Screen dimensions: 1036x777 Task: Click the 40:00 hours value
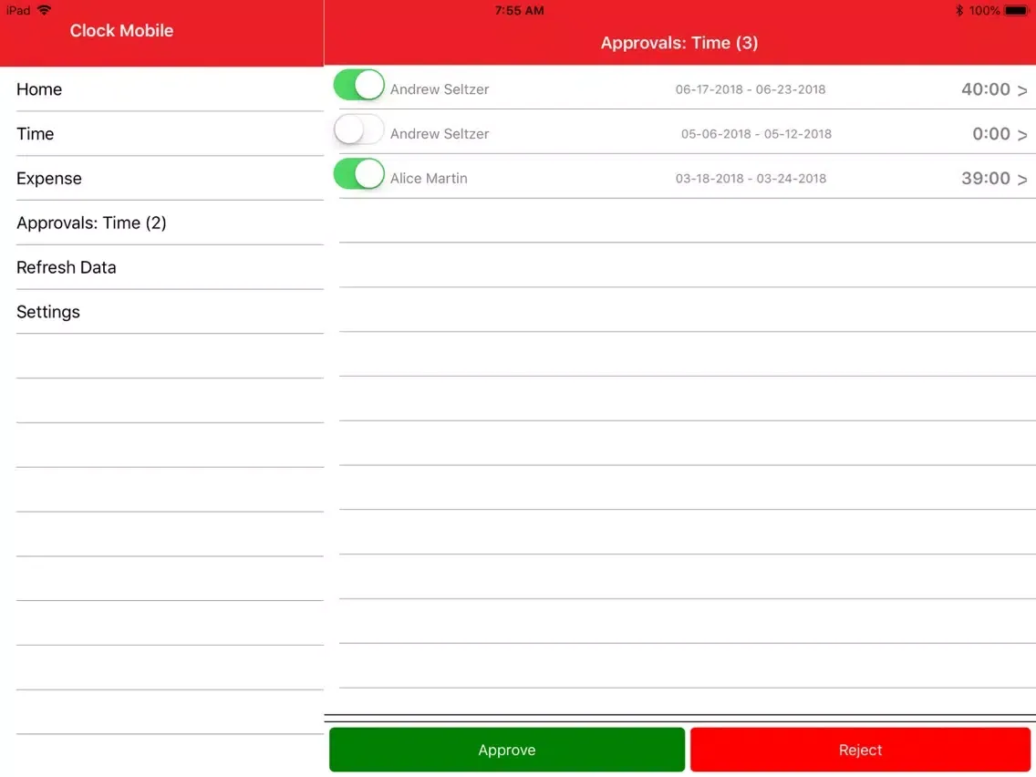pyautogui.click(x=985, y=89)
